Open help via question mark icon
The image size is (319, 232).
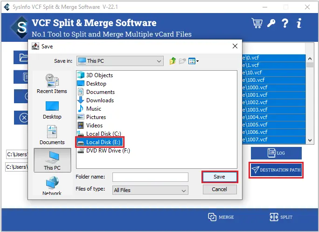coord(285,23)
